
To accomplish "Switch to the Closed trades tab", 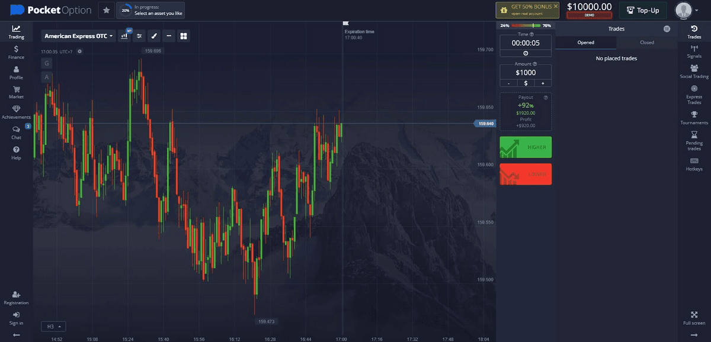I will coord(647,42).
